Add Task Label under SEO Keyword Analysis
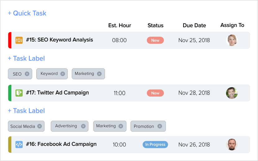 click(26, 59)
